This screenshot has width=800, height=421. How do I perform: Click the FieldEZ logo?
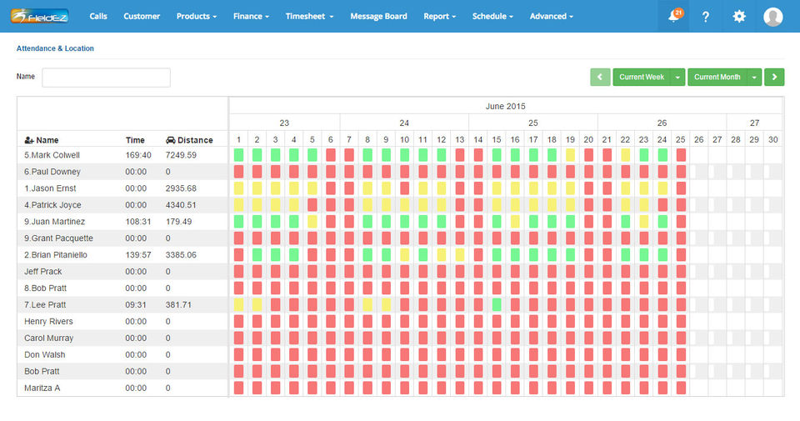tap(40, 17)
